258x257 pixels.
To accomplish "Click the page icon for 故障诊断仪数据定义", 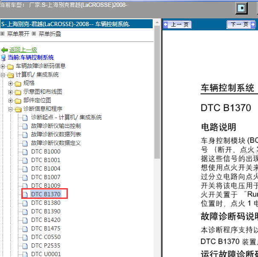I will click(25, 144).
